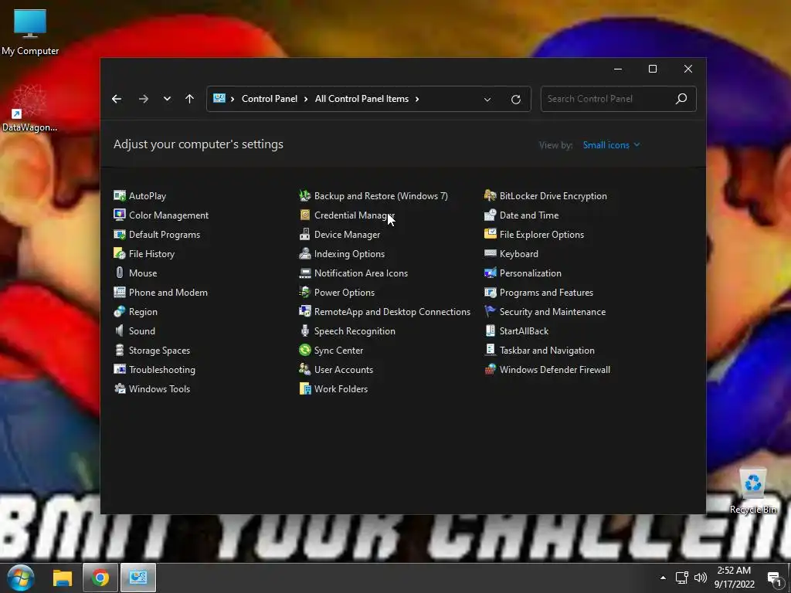Open the Speech Recognition microphone icon

(304, 330)
